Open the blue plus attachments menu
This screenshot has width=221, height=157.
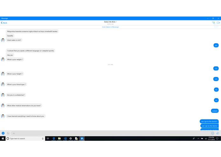pos(3,133)
